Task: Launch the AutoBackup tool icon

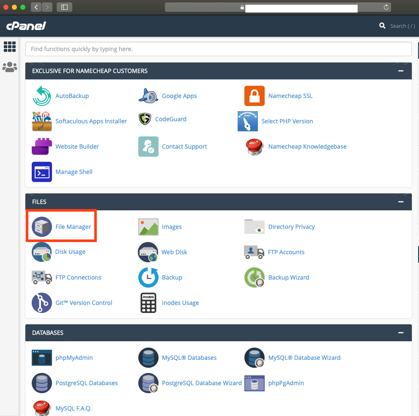Action: [x=42, y=96]
